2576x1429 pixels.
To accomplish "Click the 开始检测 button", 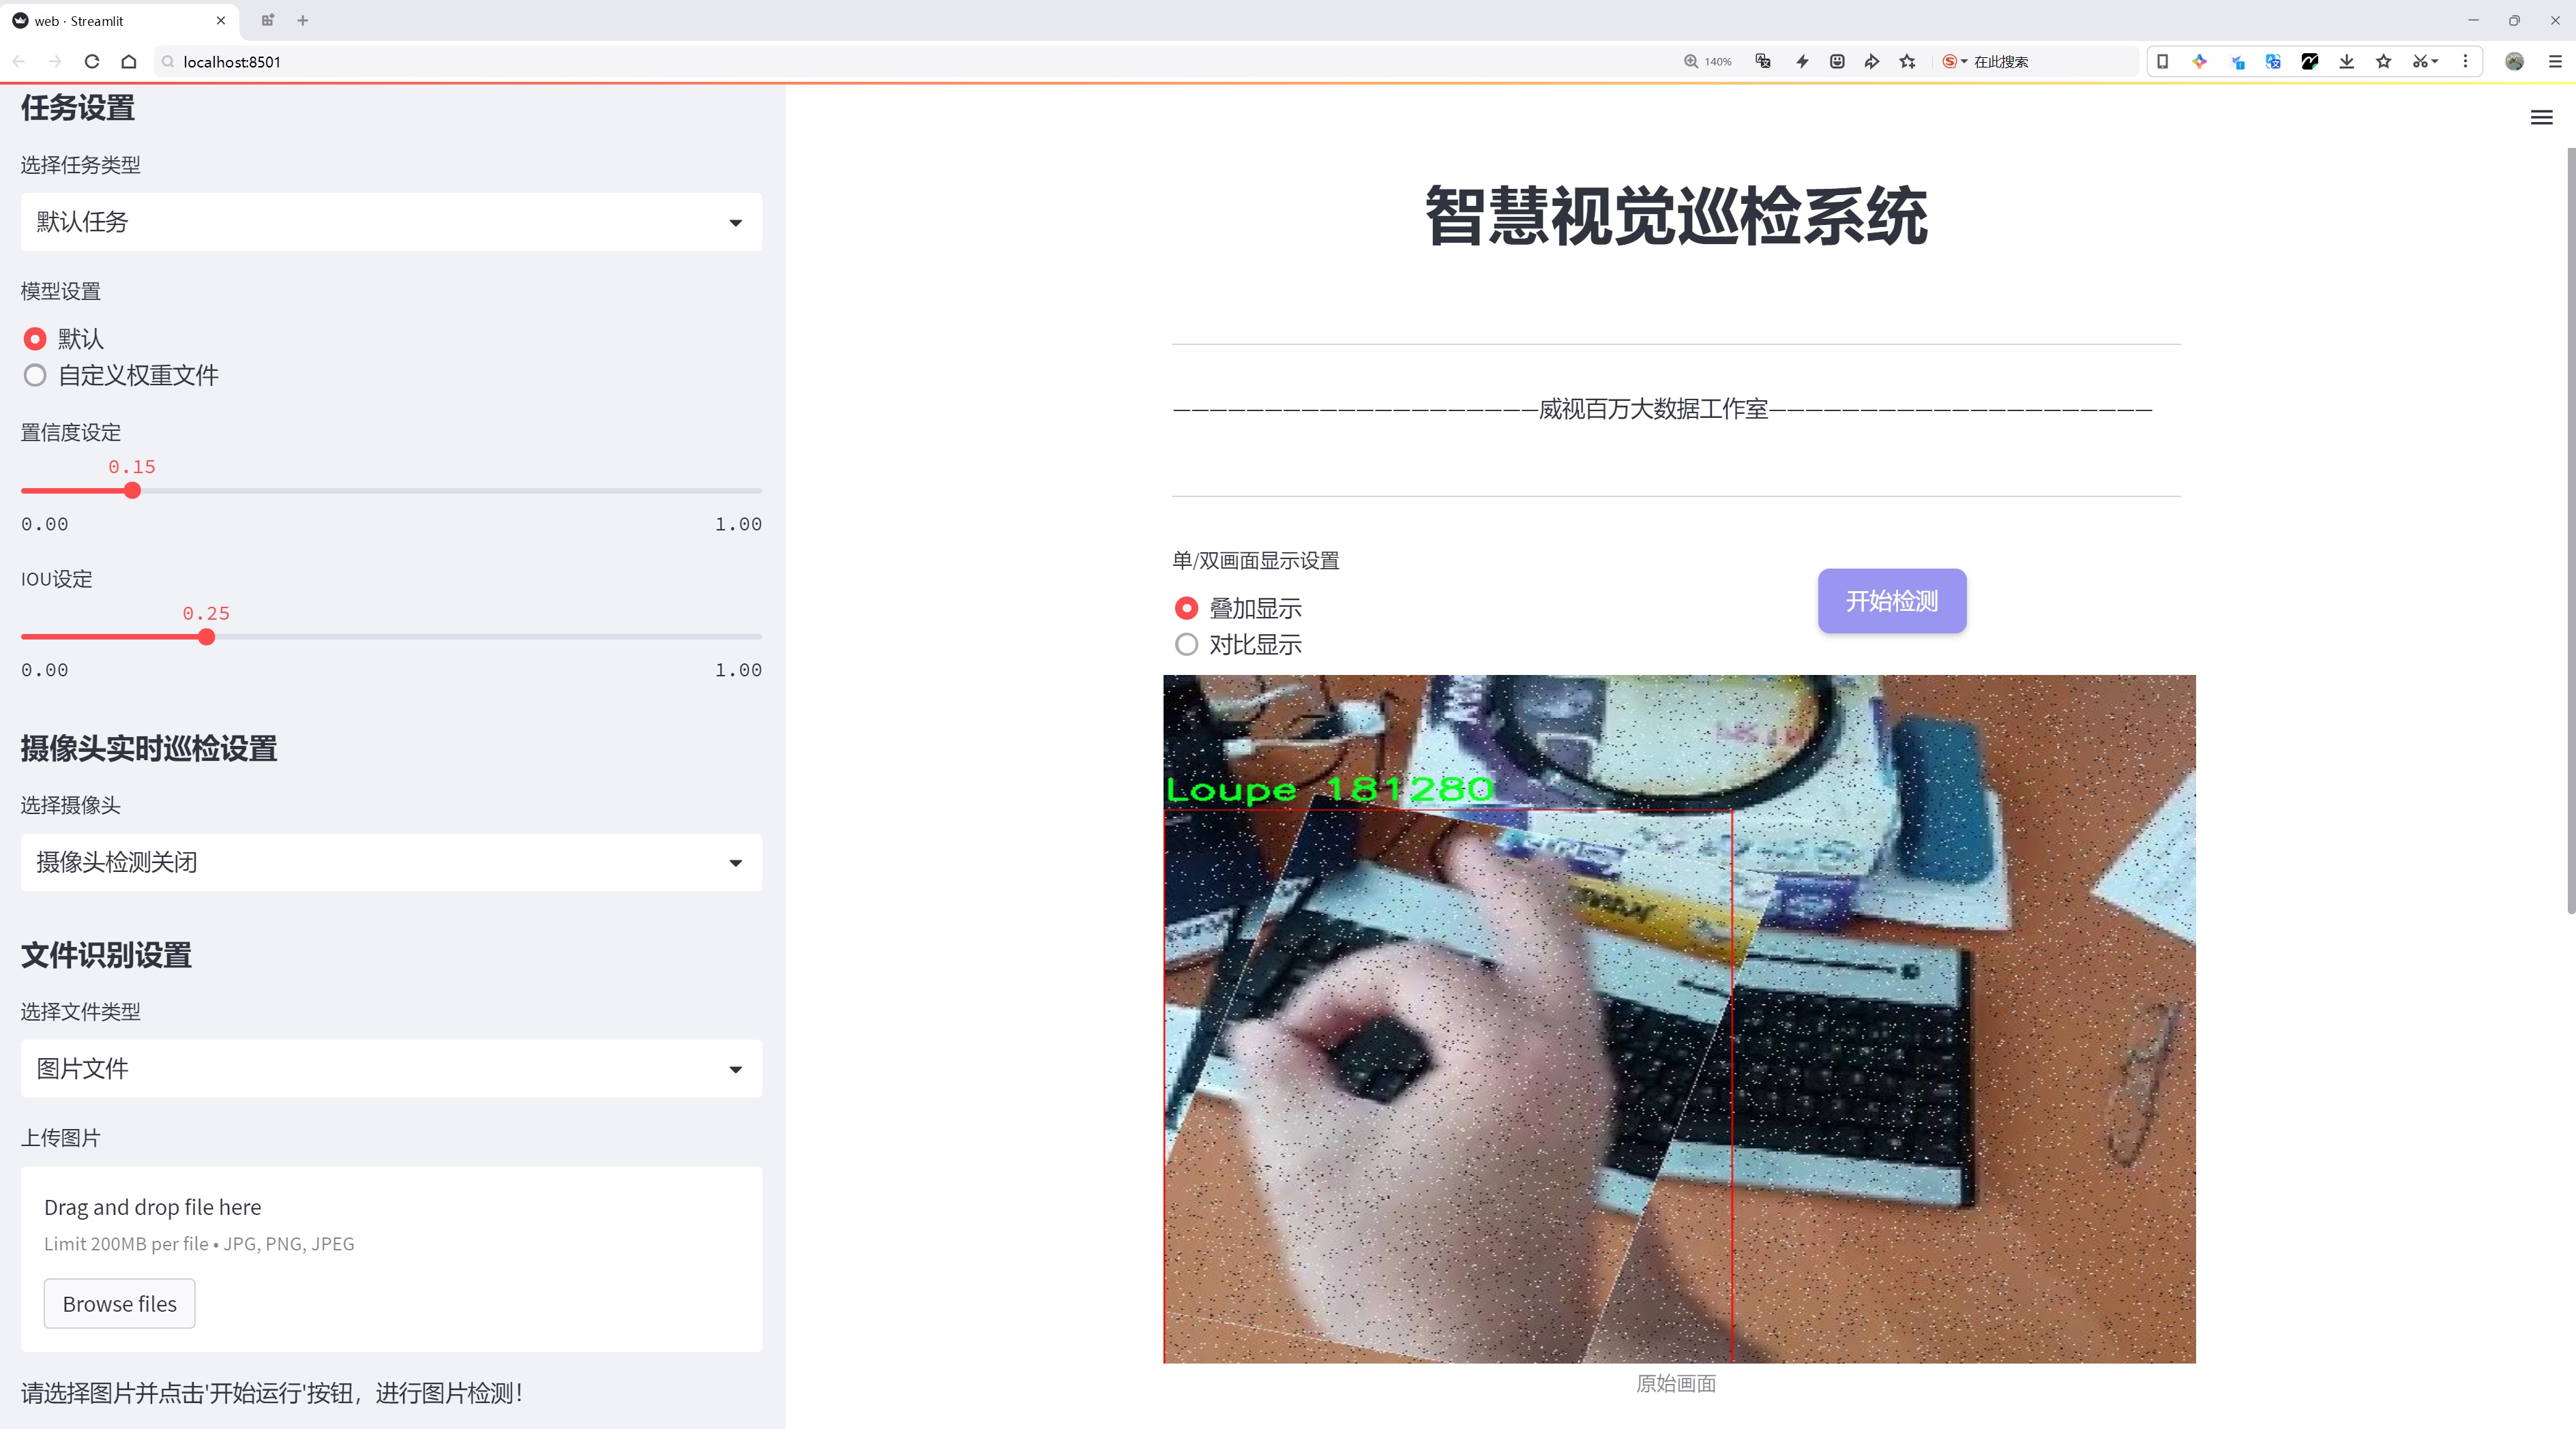I will (x=1891, y=601).
